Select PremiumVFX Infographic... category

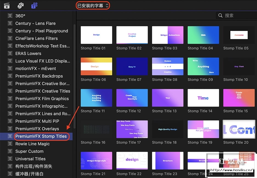click(36, 106)
